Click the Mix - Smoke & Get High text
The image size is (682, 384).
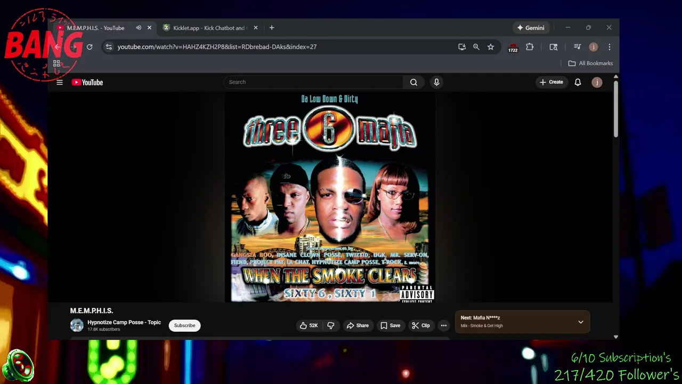(482, 326)
